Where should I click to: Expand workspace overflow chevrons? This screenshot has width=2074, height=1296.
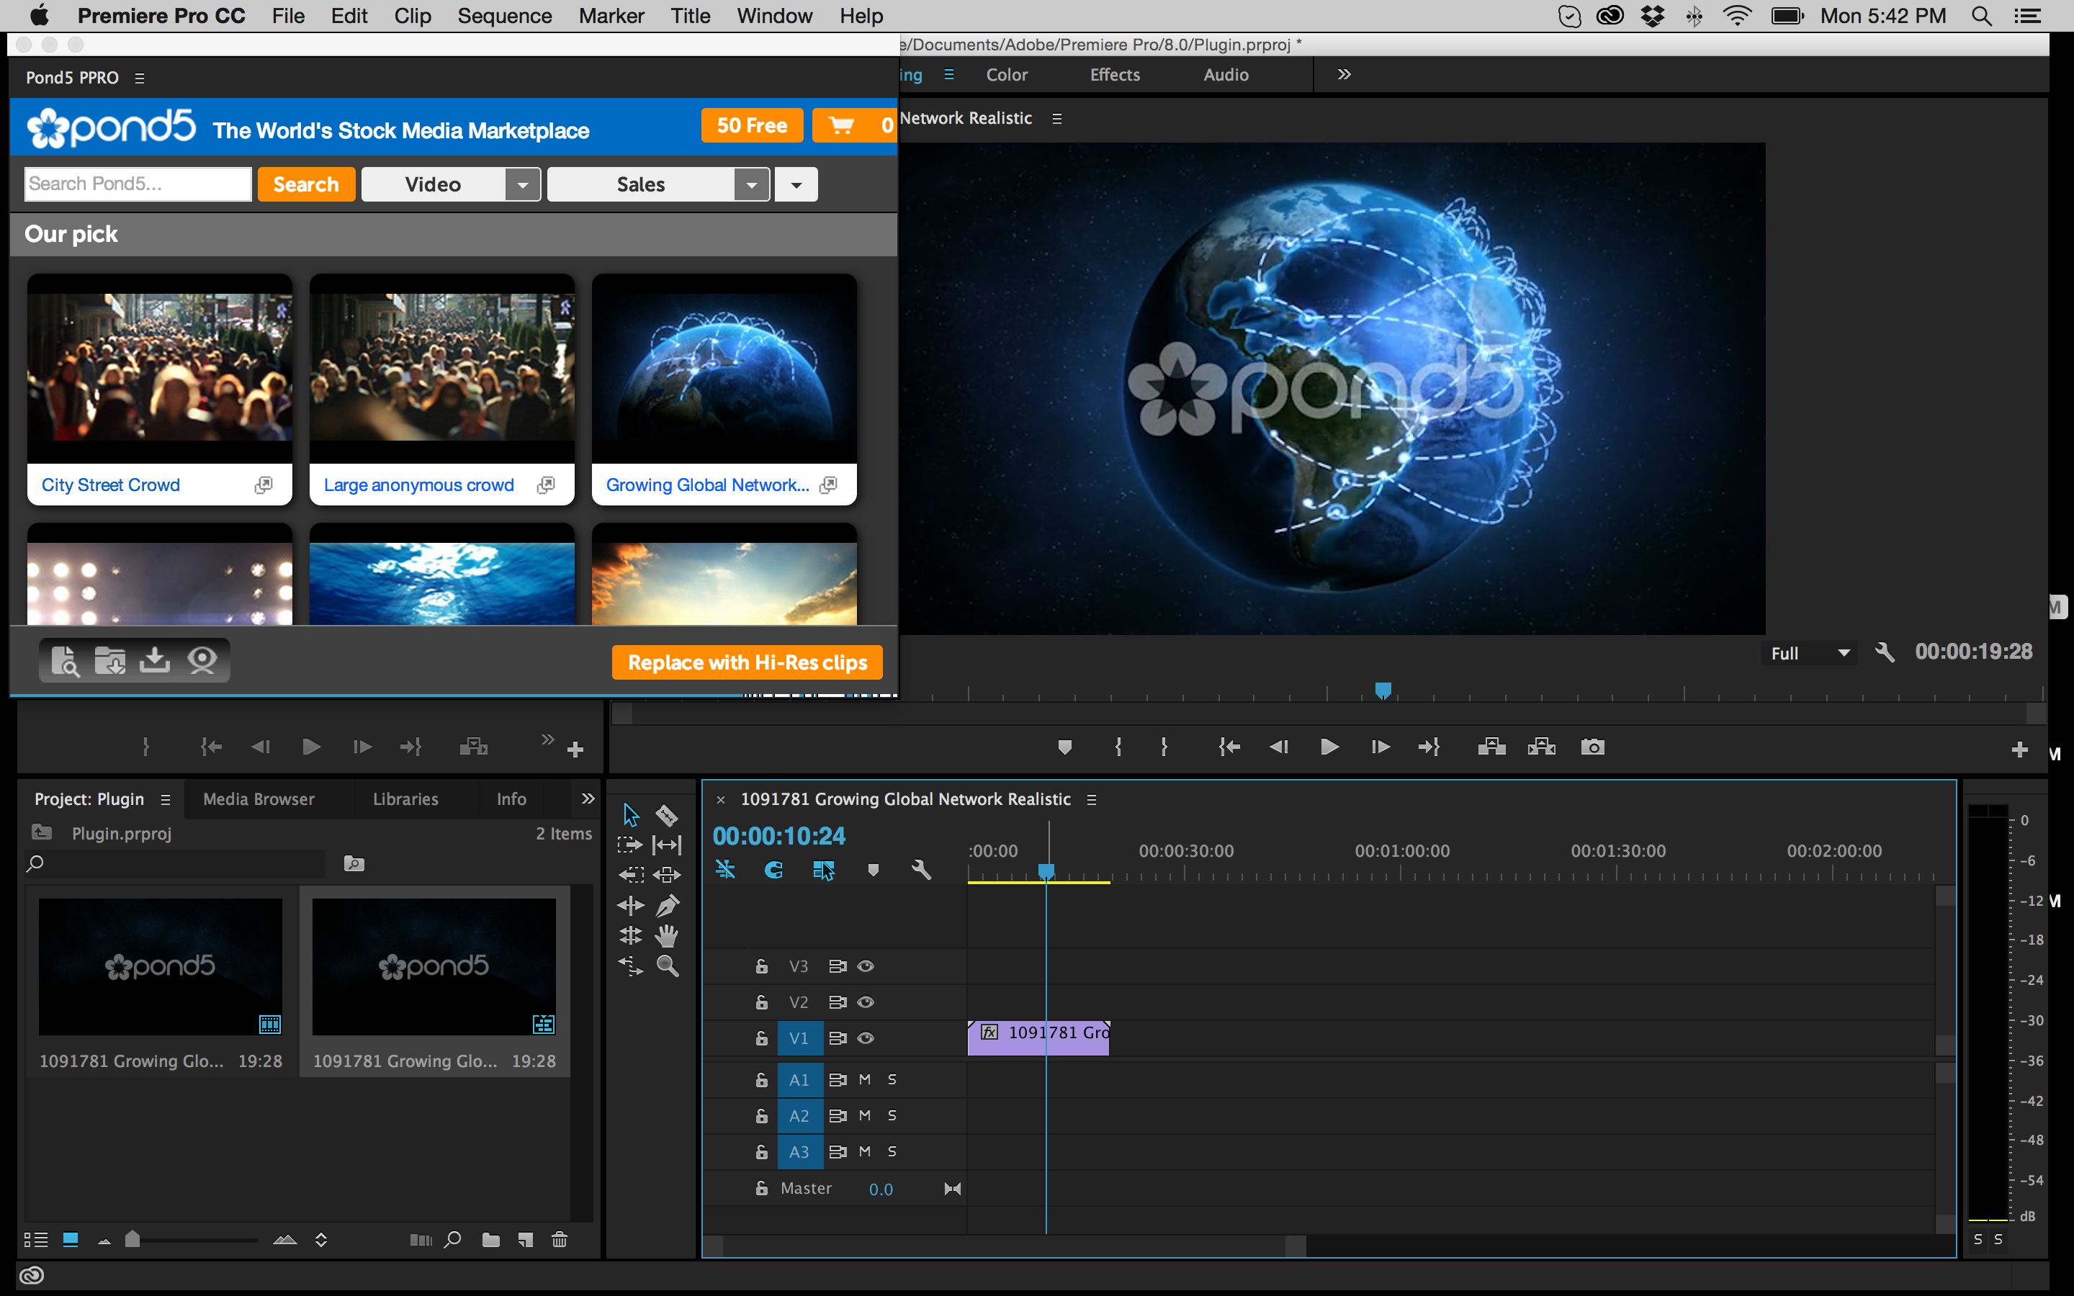[1344, 75]
